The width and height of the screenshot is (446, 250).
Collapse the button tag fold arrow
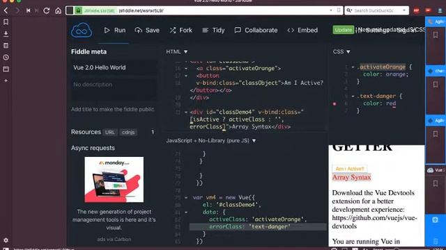[x=186, y=76]
